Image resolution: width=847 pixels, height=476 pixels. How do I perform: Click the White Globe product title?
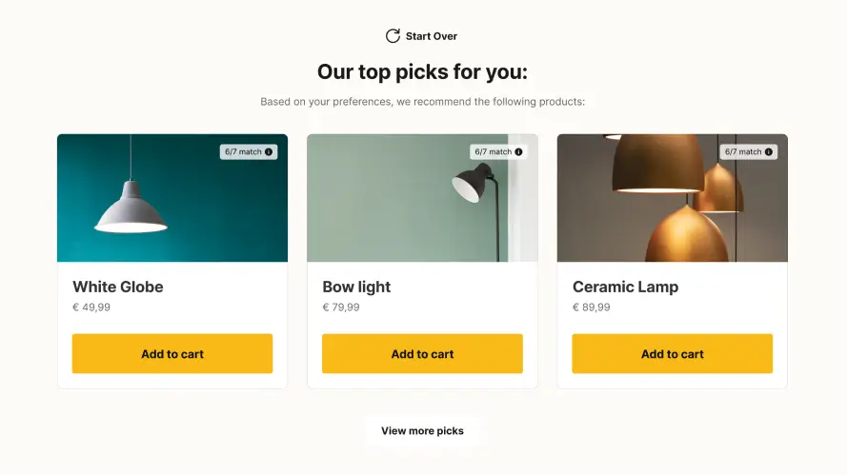(x=118, y=287)
